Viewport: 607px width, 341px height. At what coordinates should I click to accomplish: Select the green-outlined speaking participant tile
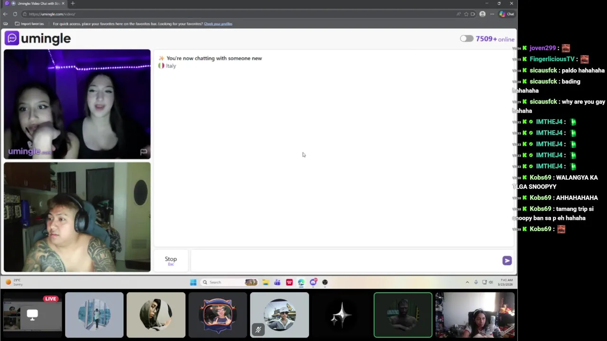click(403, 315)
